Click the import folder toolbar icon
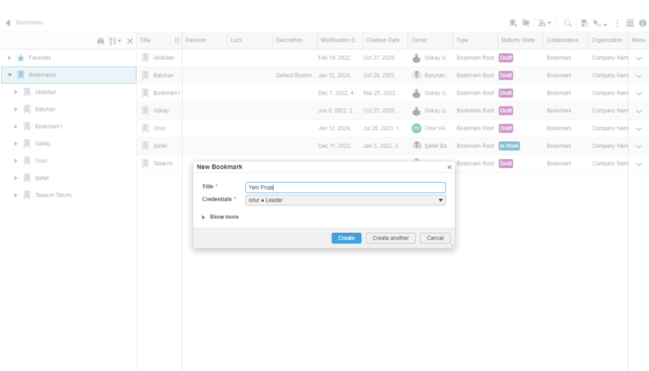This screenshot has height=371, width=649. click(525, 23)
